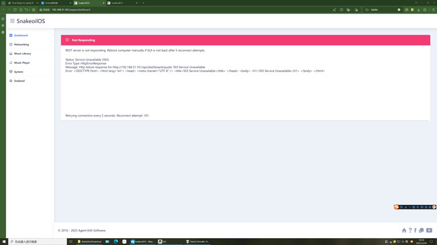Click the orange extension icon in toolbar
The width and height of the screenshot is (437, 245).
412,10
